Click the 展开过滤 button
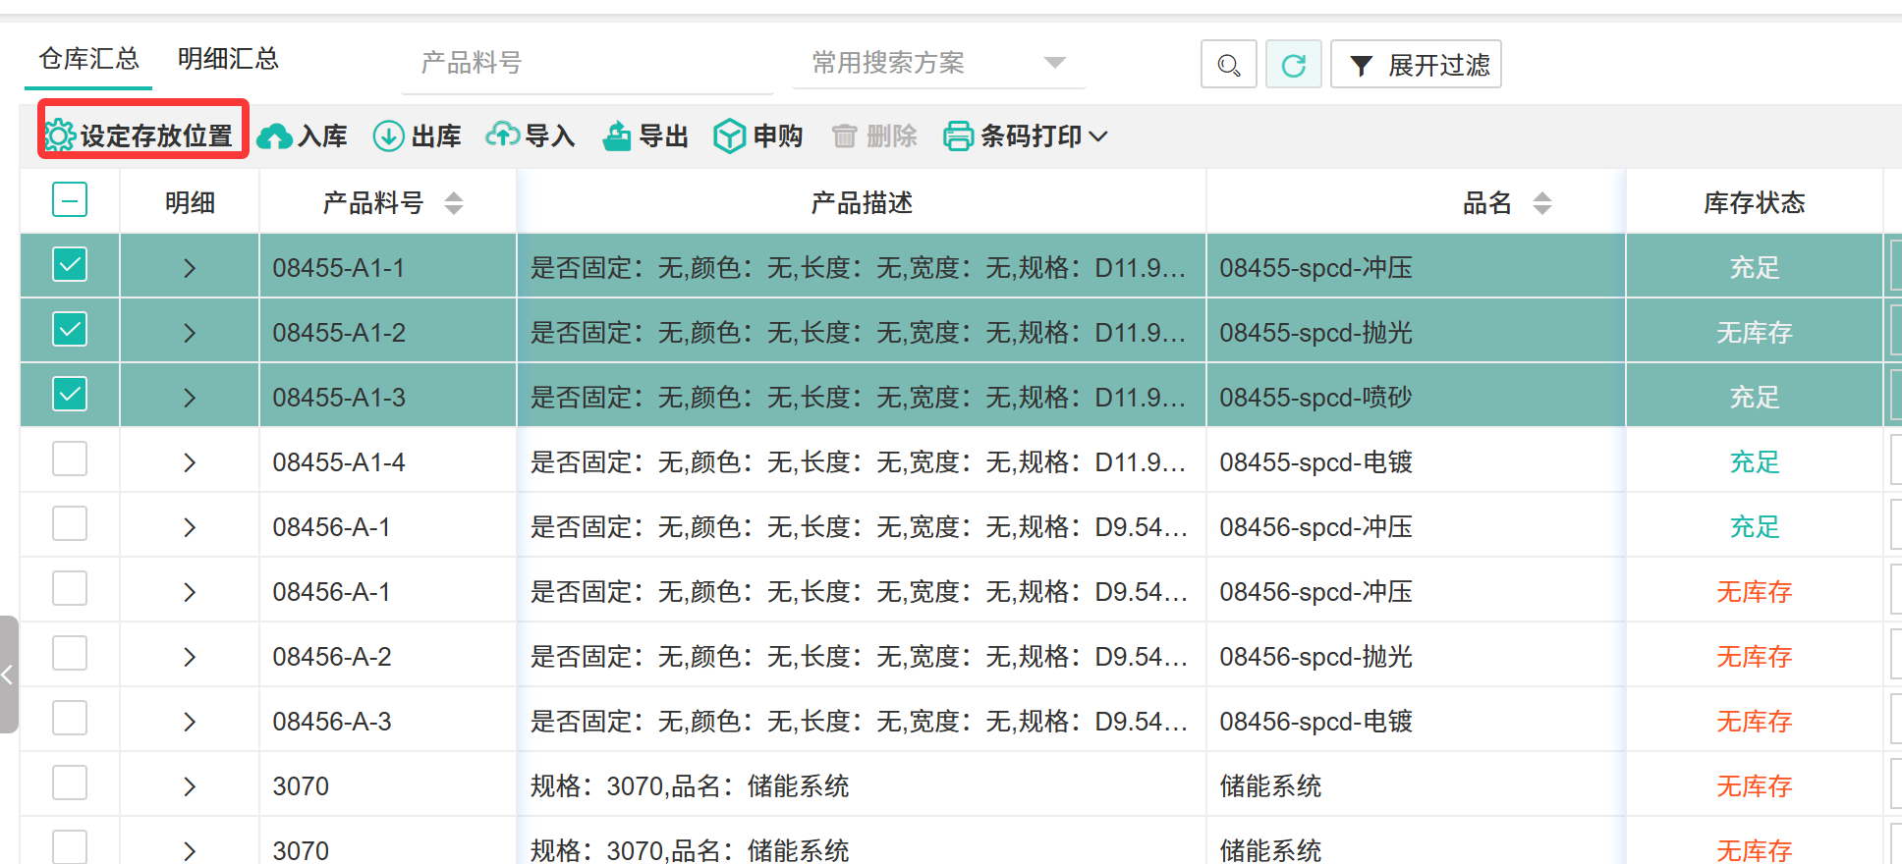This screenshot has height=864, width=1902. (x=1416, y=65)
